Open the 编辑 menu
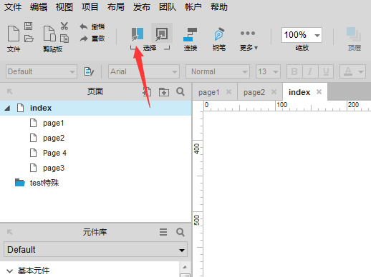 tap(39, 7)
